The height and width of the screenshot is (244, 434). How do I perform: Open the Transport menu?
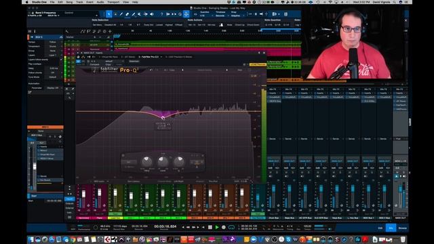click(x=113, y=2)
